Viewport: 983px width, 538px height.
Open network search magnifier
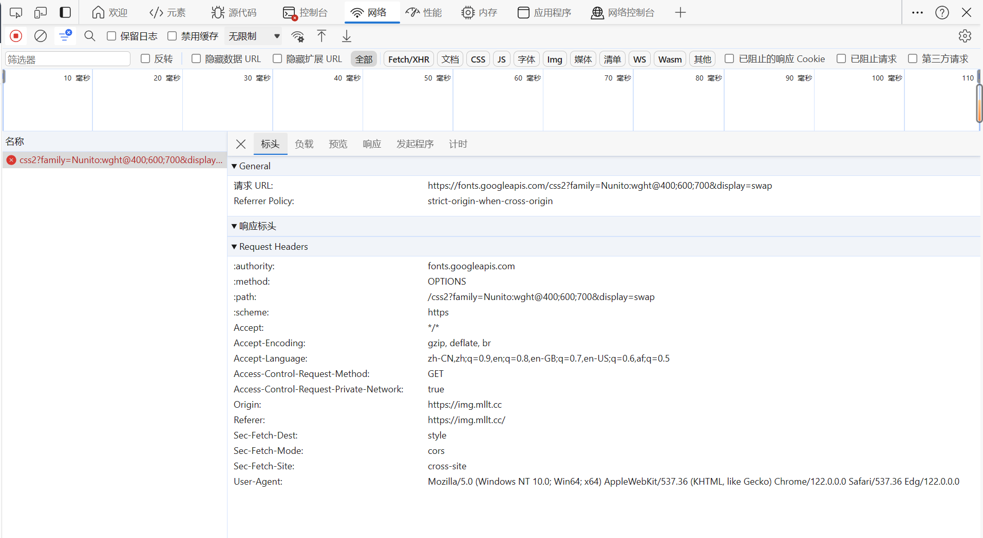90,36
